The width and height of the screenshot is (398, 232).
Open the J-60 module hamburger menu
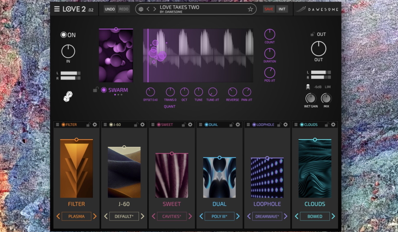click(x=104, y=124)
